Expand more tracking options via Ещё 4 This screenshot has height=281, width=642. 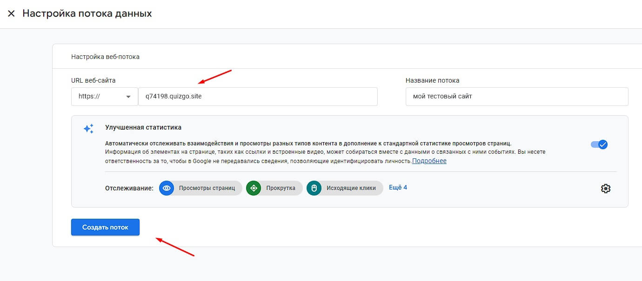coord(398,188)
